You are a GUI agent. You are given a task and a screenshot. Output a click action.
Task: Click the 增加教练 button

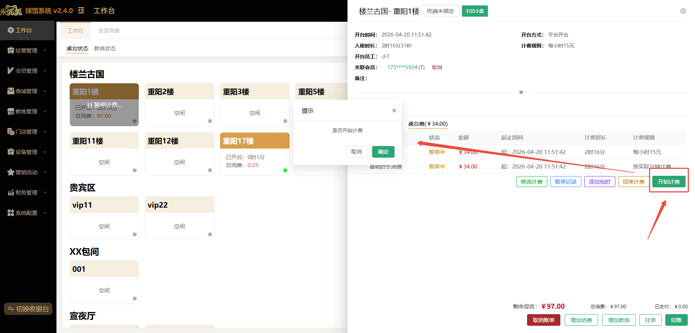click(x=619, y=320)
